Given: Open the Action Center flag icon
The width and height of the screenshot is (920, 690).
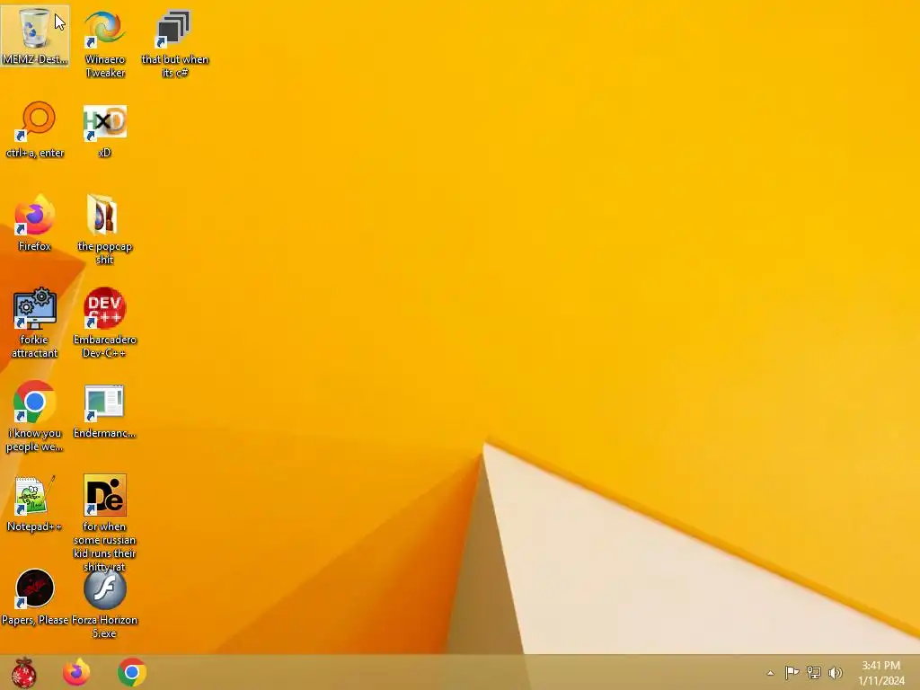Looking at the screenshot, I should (792, 672).
